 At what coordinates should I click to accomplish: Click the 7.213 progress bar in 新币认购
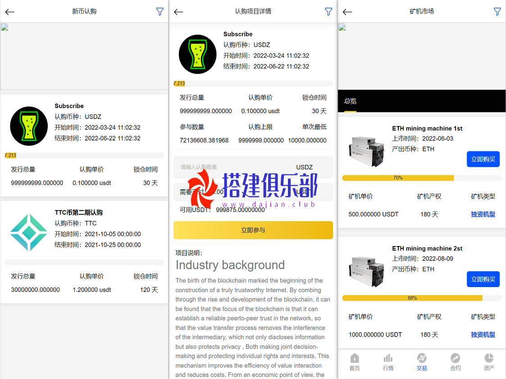click(84, 155)
